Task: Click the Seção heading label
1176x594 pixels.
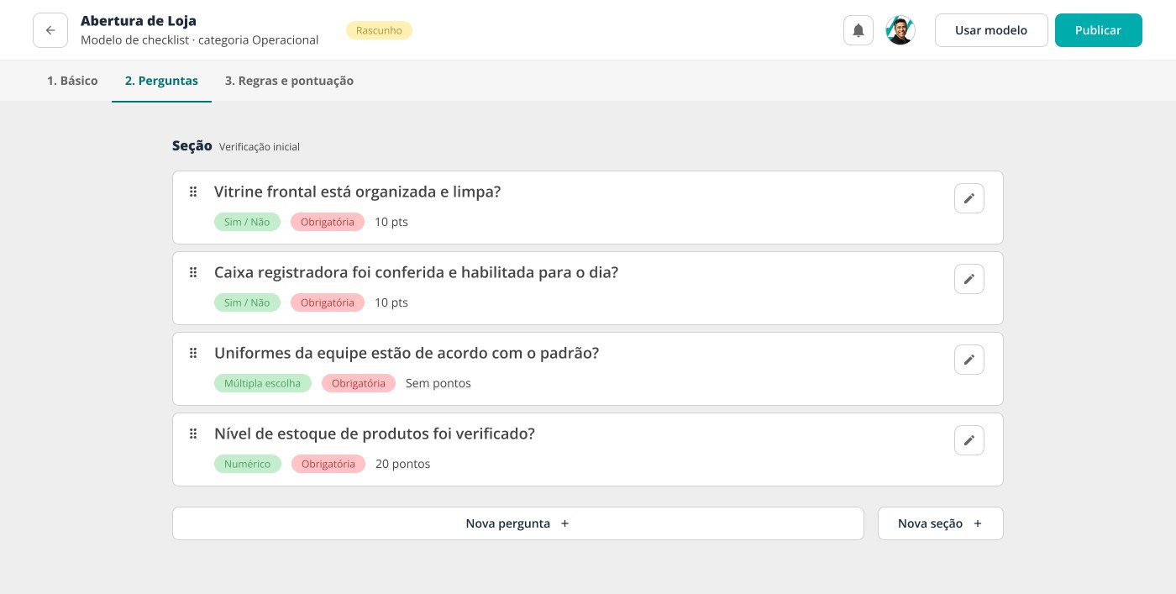Action: [192, 145]
